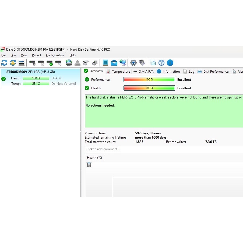
Task: Click the envelope email icon in toolbar
Action: pos(114,63)
